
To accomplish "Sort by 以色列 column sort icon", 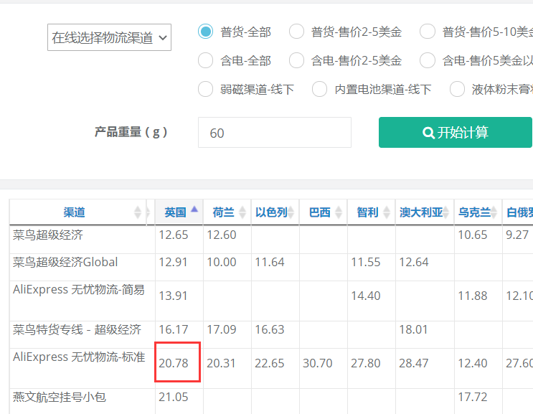I will [x=291, y=212].
